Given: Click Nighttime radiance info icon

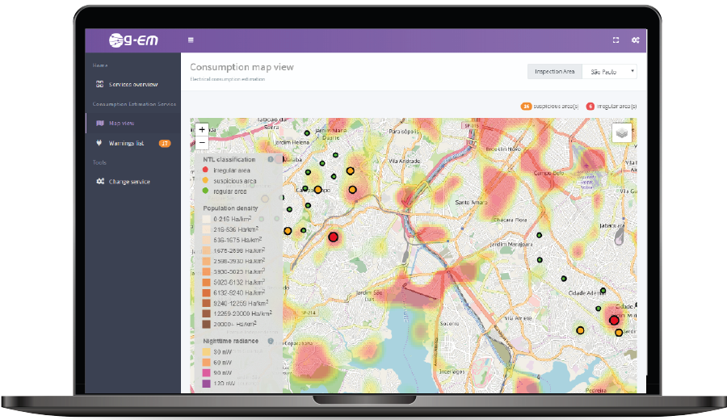Looking at the screenshot, I should (x=270, y=341).
